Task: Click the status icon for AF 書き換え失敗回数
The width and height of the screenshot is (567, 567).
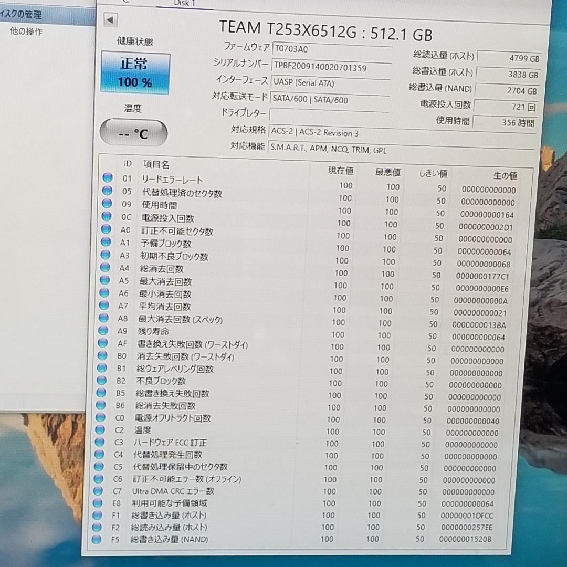Action: [103, 343]
